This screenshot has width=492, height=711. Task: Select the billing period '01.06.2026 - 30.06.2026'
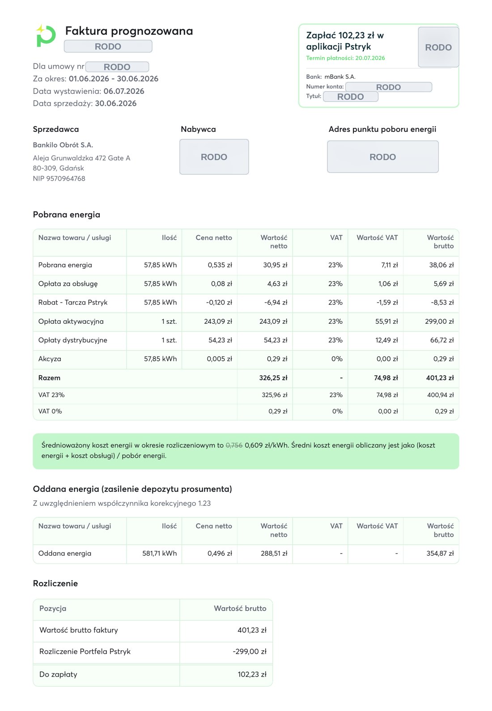coord(114,79)
